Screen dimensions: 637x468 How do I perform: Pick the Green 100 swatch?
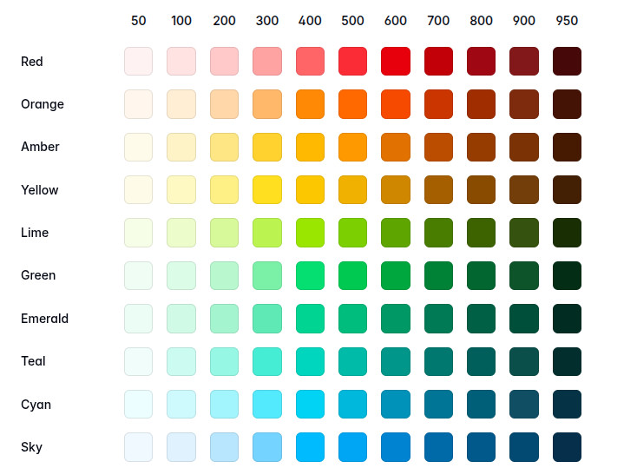181,275
